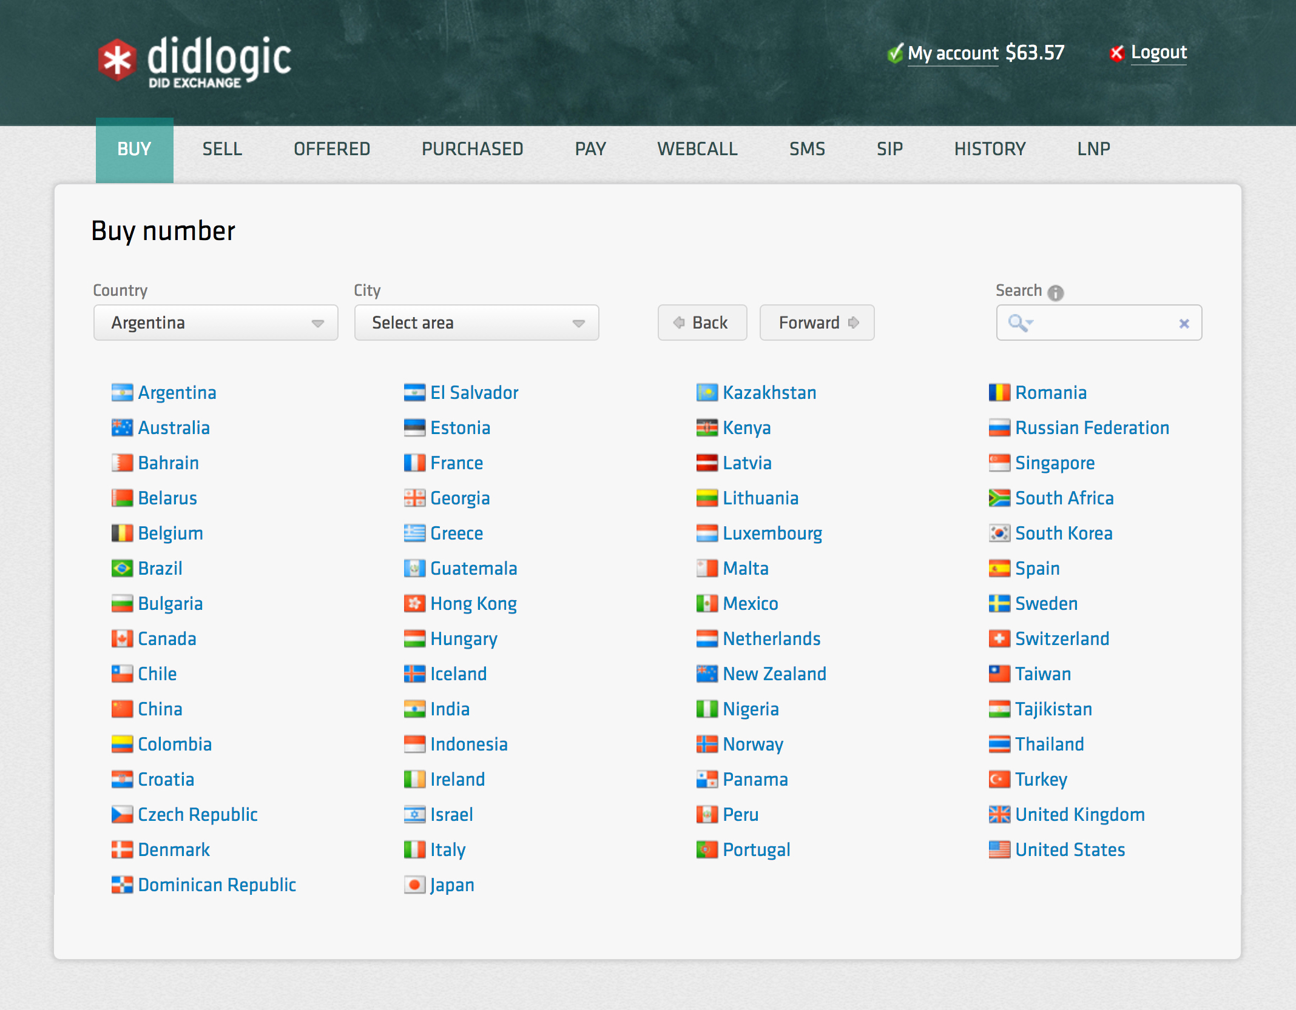
Task: Click the search input field
Action: tap(1098, 323)
